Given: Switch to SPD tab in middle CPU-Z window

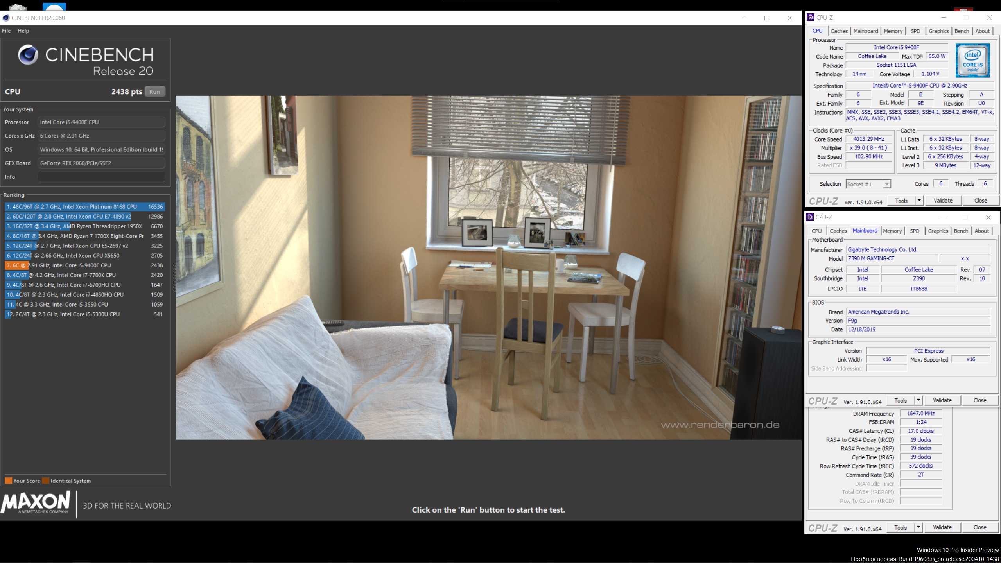Looking at the screenshot, I should pos(915,231).
